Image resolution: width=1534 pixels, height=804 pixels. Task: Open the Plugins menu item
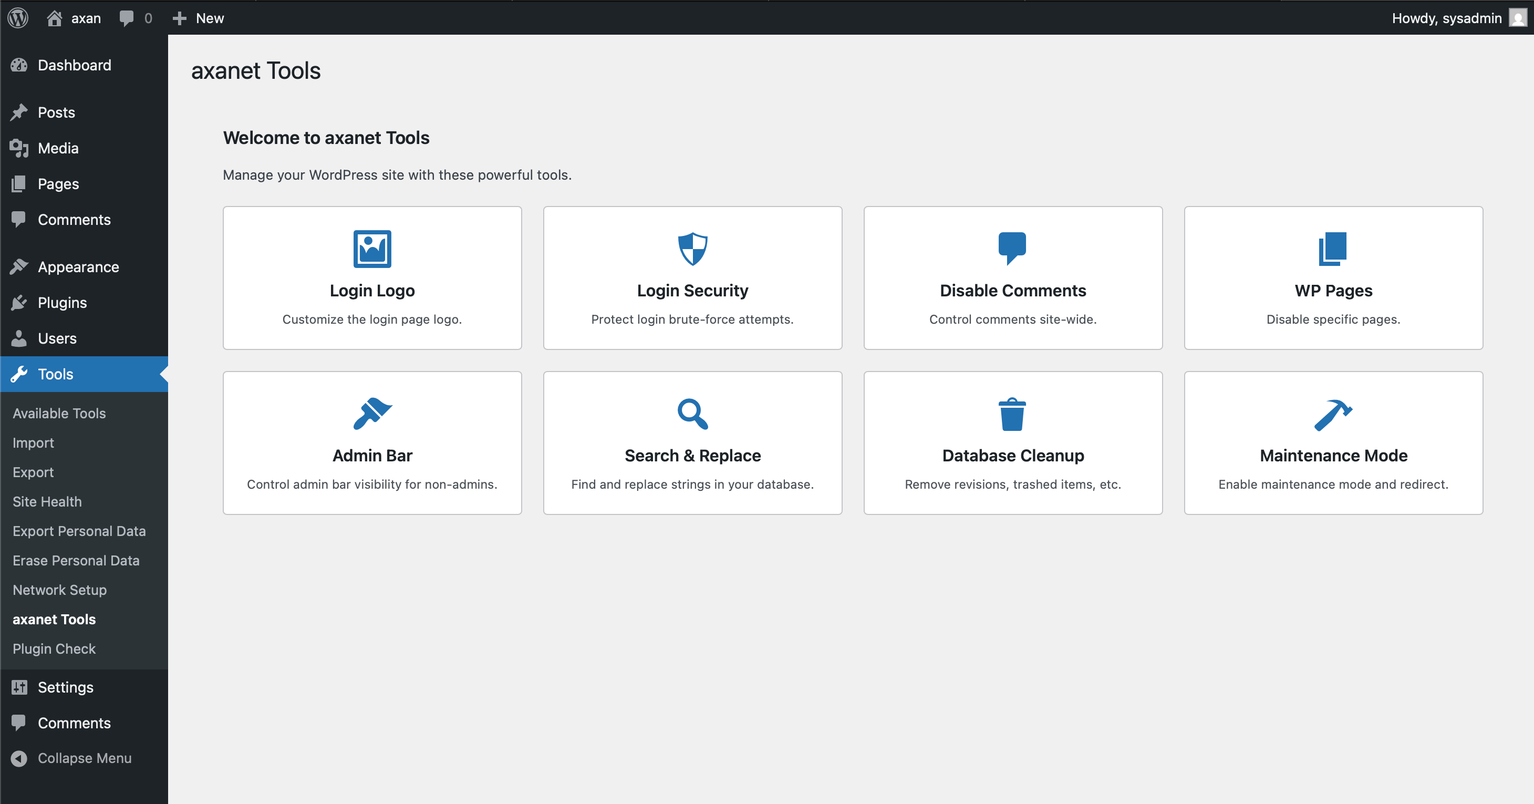(62, 303)
